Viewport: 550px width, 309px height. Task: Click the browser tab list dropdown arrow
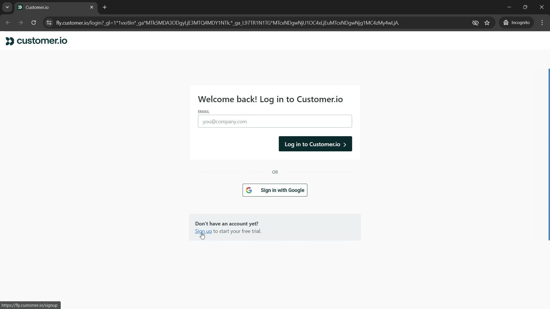coord(7,7)
